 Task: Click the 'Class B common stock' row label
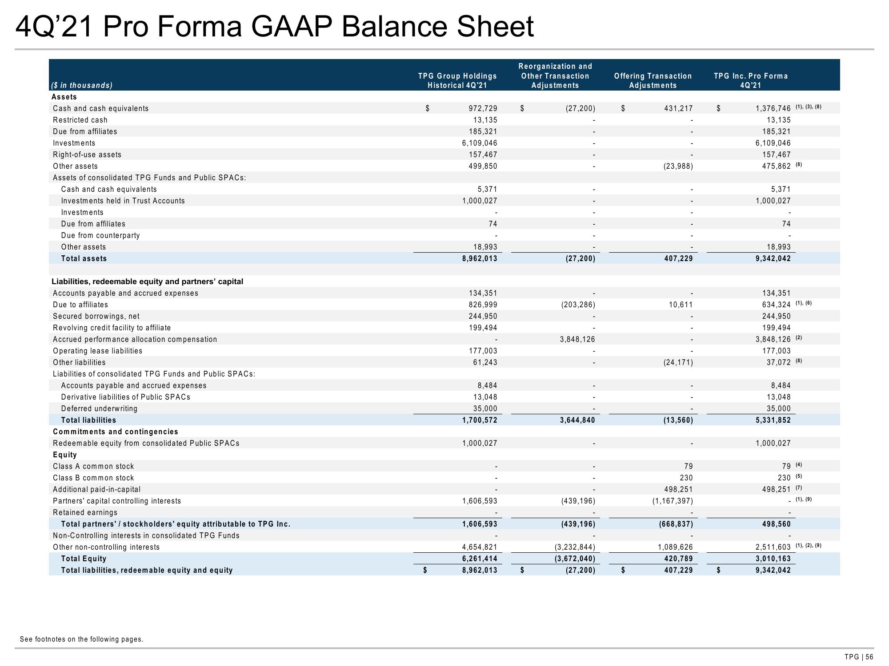93,478
